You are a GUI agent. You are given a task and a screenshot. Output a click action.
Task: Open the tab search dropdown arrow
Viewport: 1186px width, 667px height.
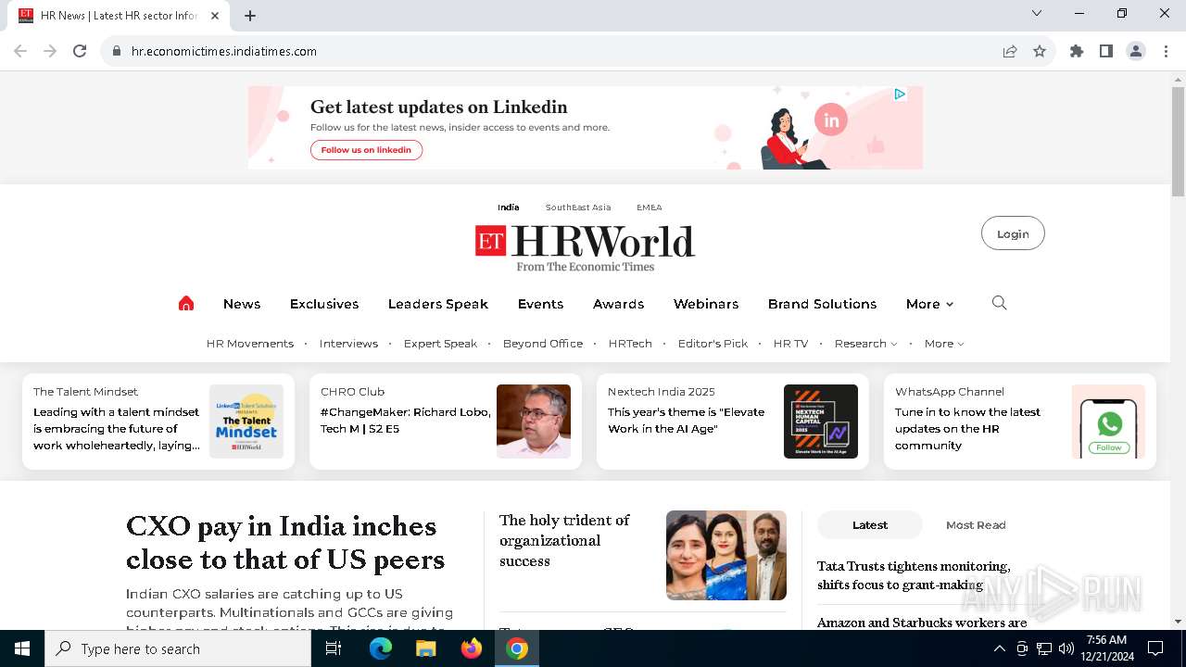click(x=1037, y=13)
